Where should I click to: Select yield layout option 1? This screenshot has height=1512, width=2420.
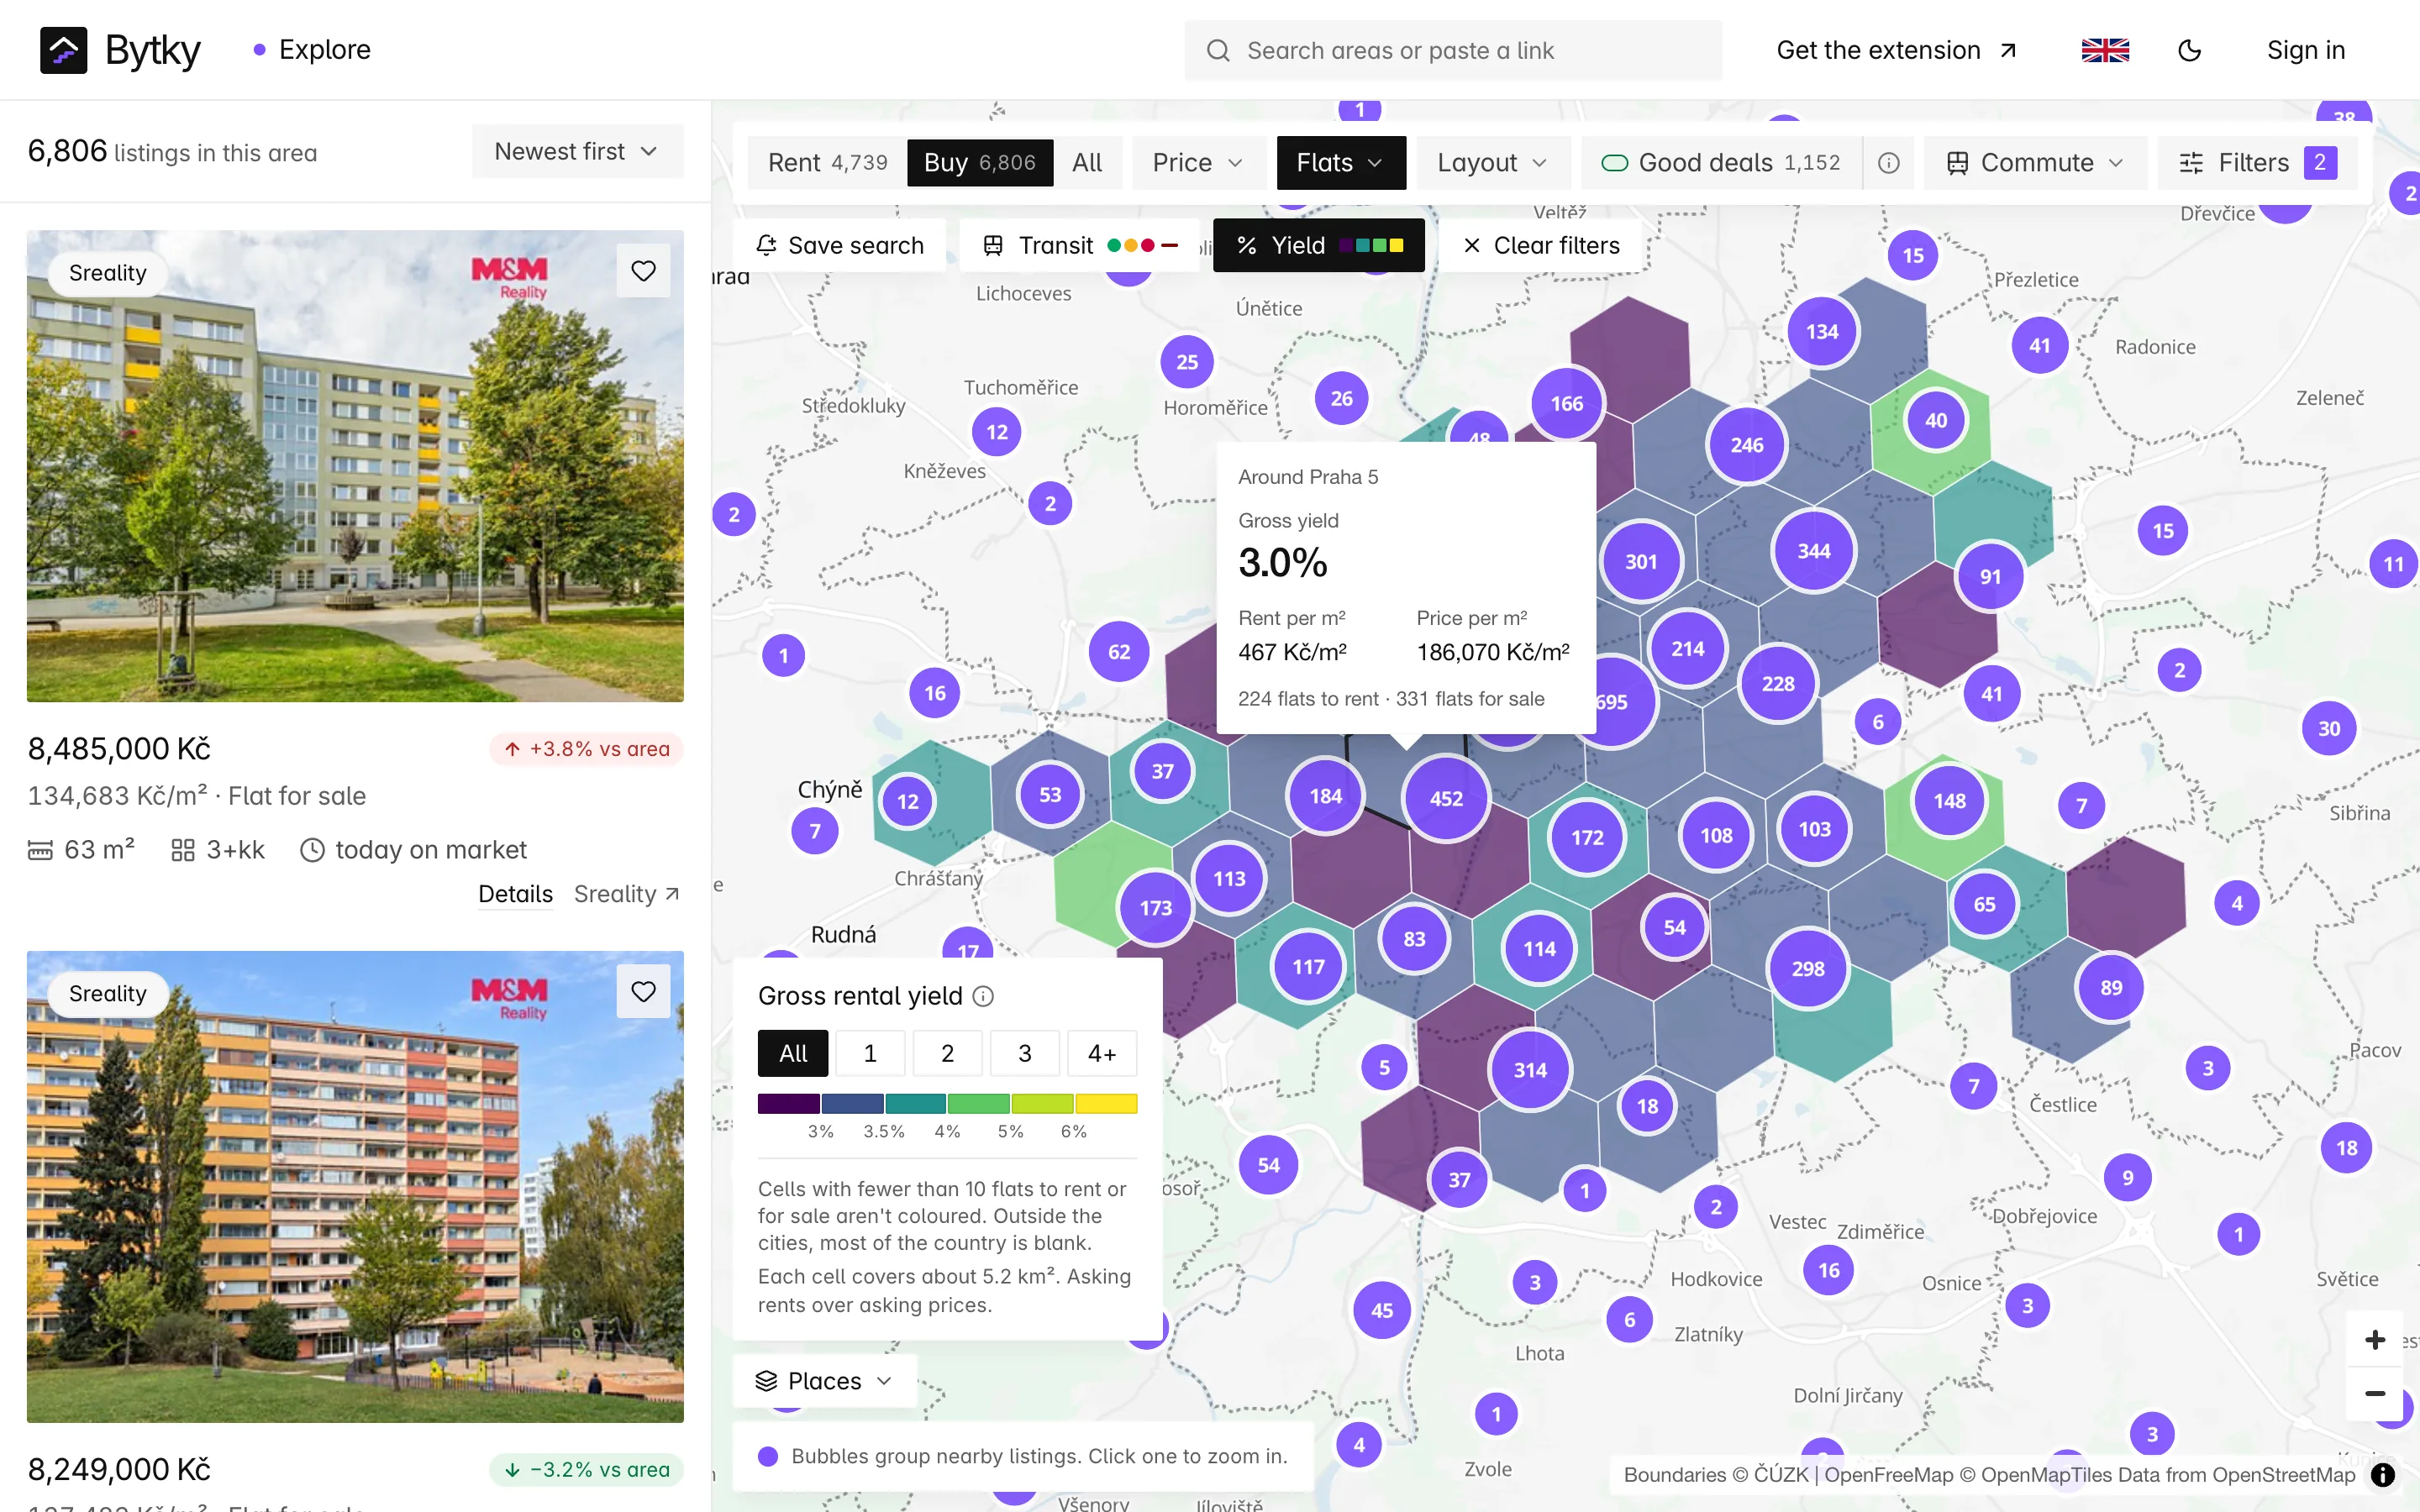tap(870, 1053)
